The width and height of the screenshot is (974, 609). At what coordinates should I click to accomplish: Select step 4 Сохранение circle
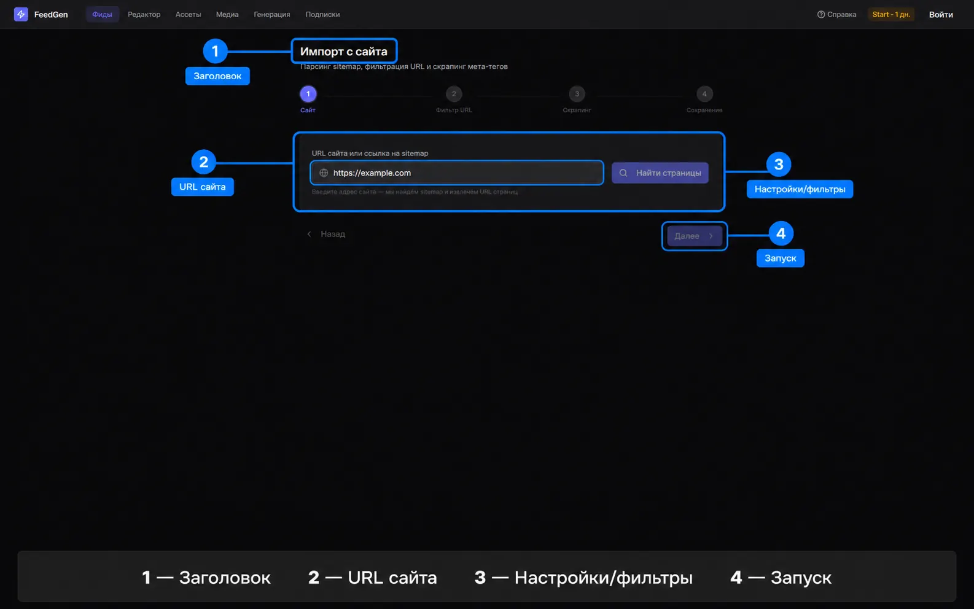pos(704,94)
